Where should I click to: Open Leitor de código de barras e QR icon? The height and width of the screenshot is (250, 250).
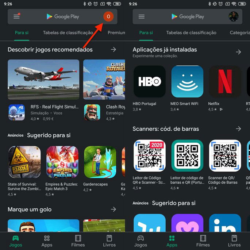coord(187,155)
